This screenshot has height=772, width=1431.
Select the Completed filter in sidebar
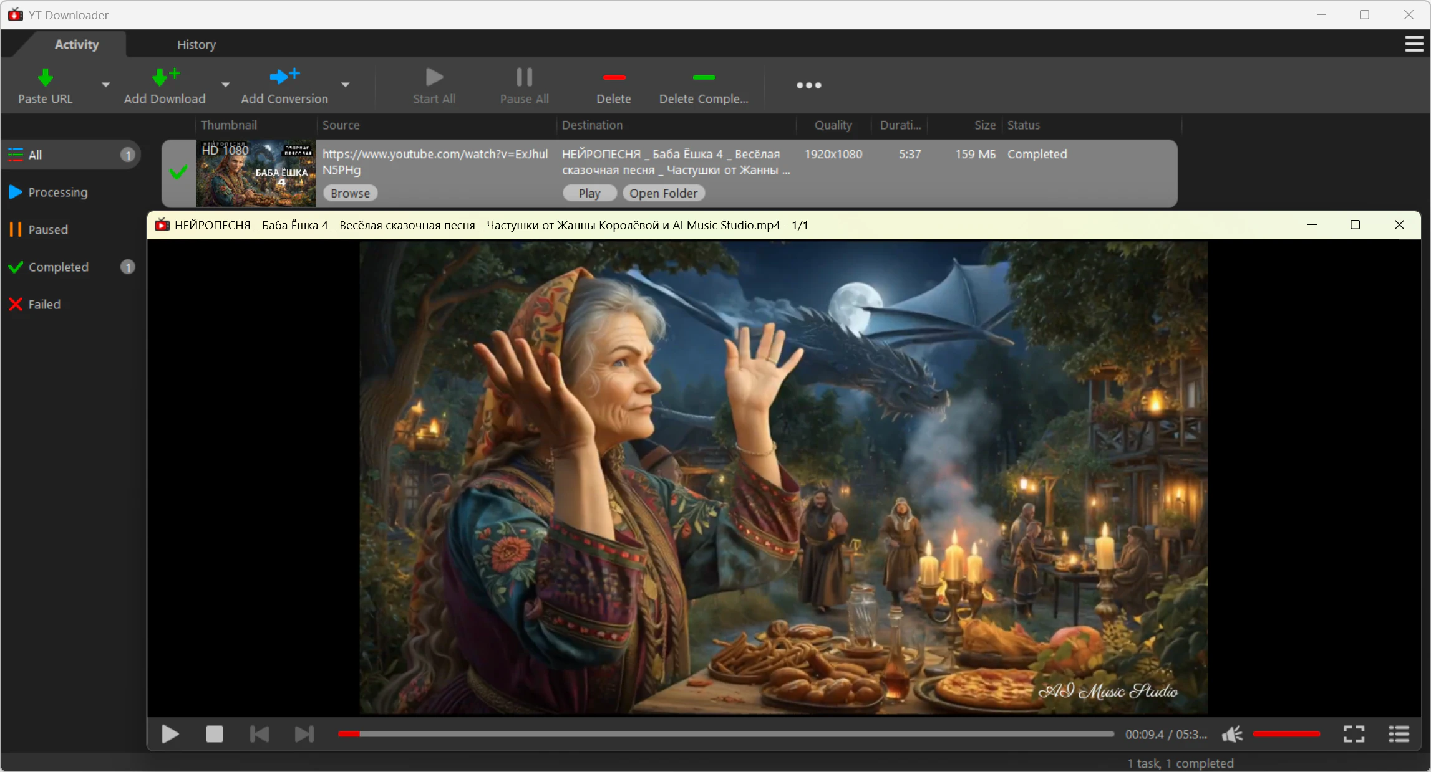58,267
